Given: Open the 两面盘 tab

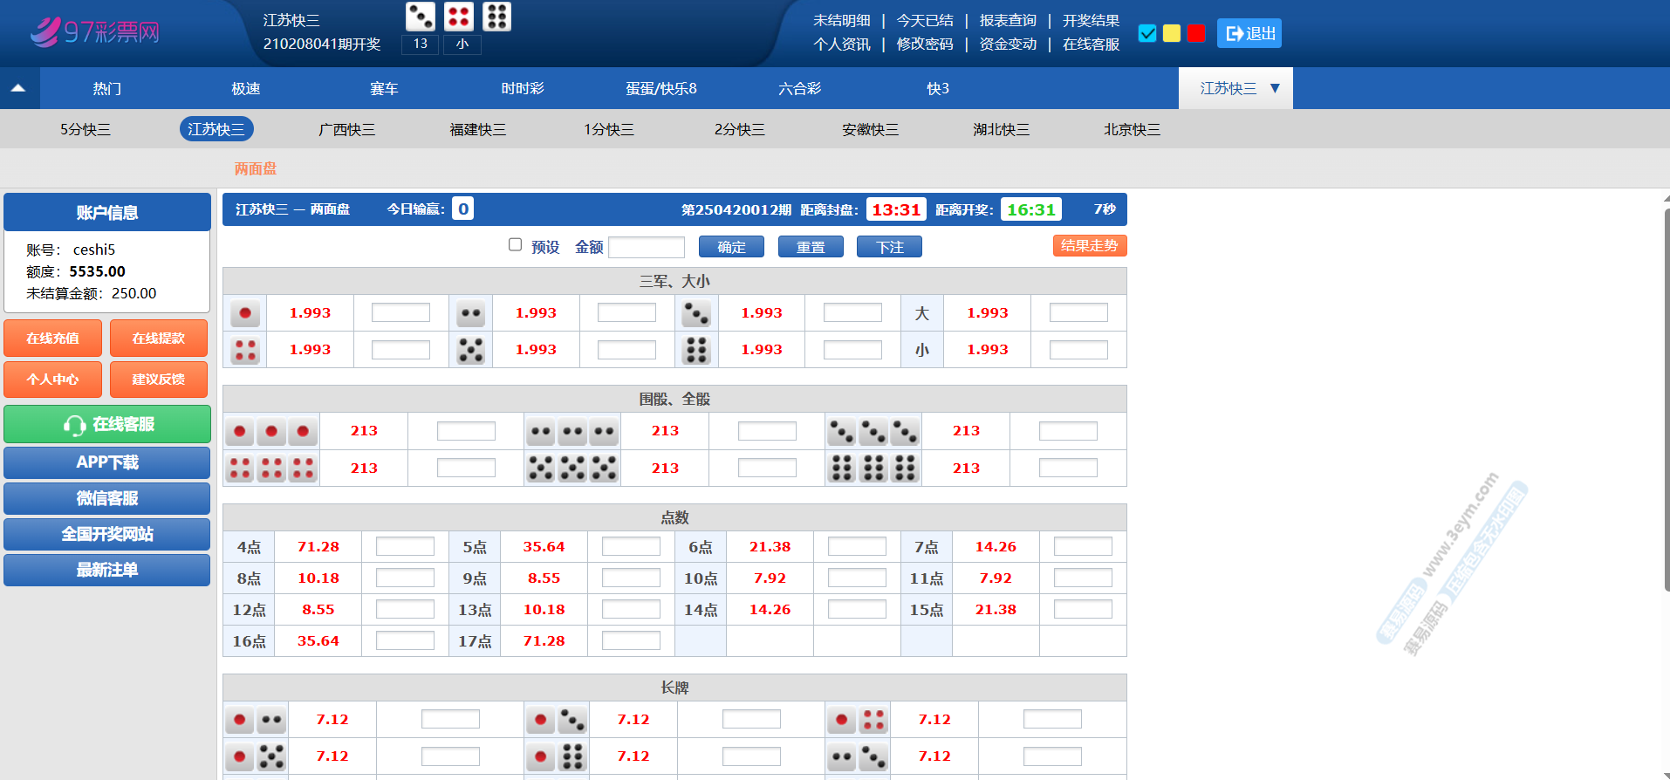Looking at the screenshot, I should (255, 168).
